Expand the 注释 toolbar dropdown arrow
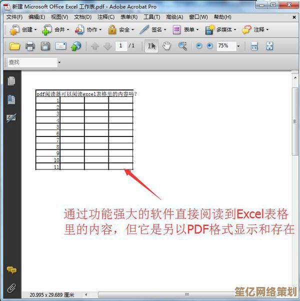The width and height of the screenshot is (300, 301). click(267, 30)
